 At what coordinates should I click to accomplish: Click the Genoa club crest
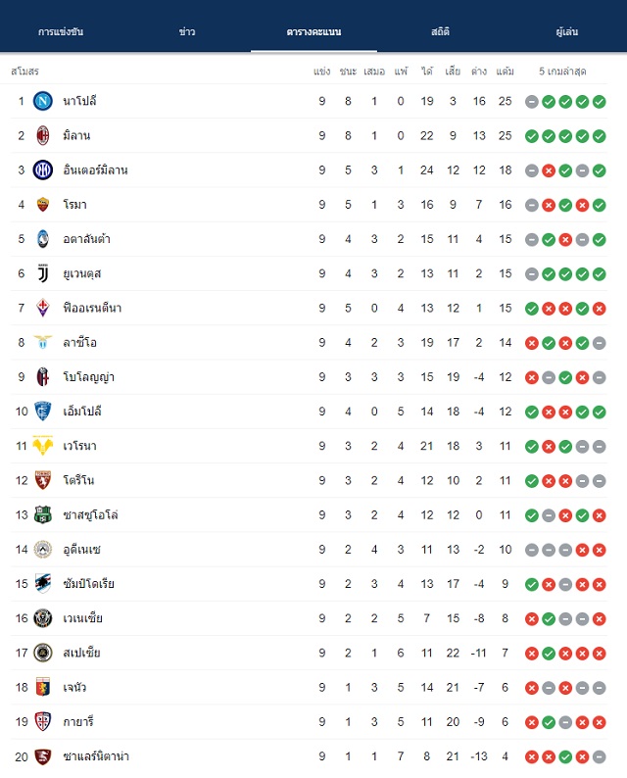[43, 687]
